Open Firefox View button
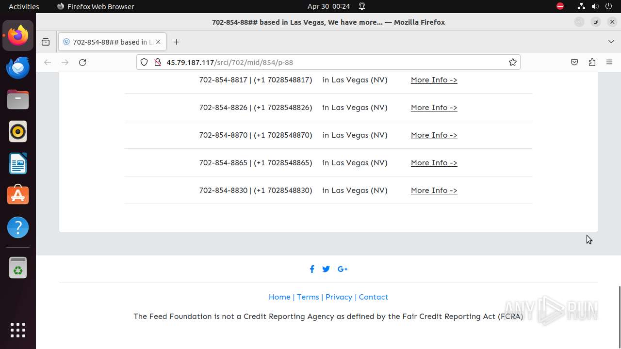The height and width of the screenshot is (349, 621). [46, 42]
